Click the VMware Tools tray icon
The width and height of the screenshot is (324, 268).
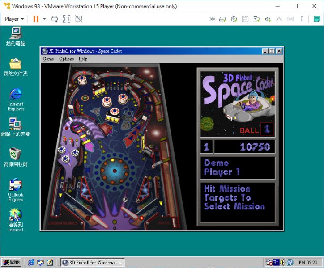tap(290, 262)
